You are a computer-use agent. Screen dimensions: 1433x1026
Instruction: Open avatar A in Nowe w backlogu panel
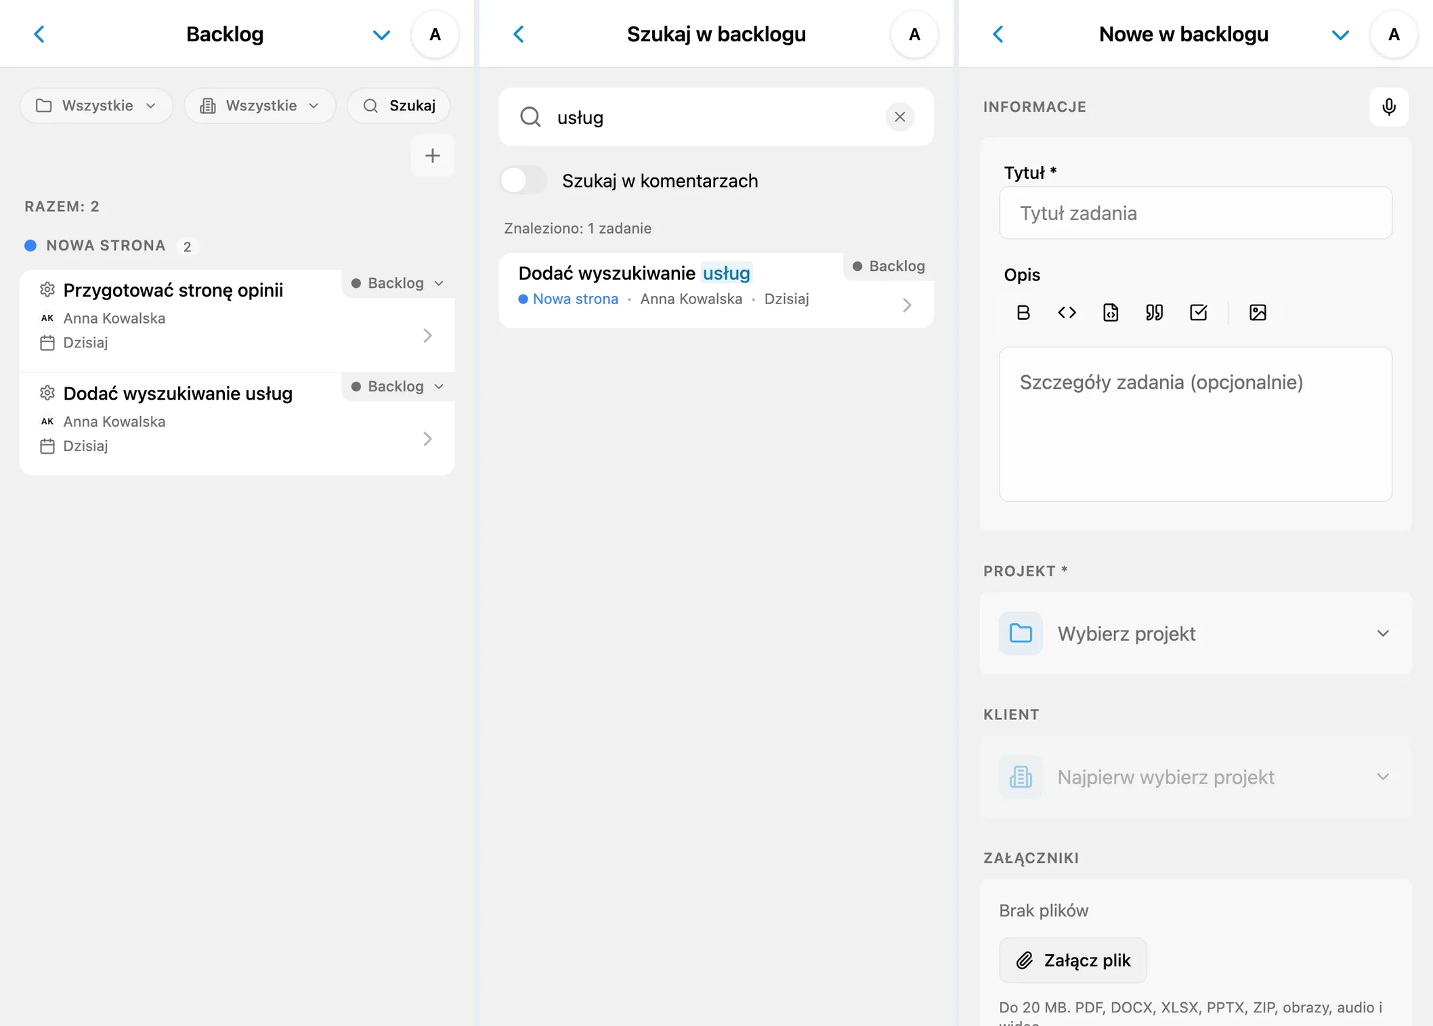[1394, 34]
